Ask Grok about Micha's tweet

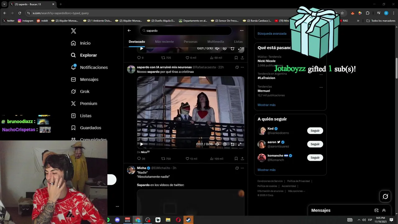pos(237,168)
